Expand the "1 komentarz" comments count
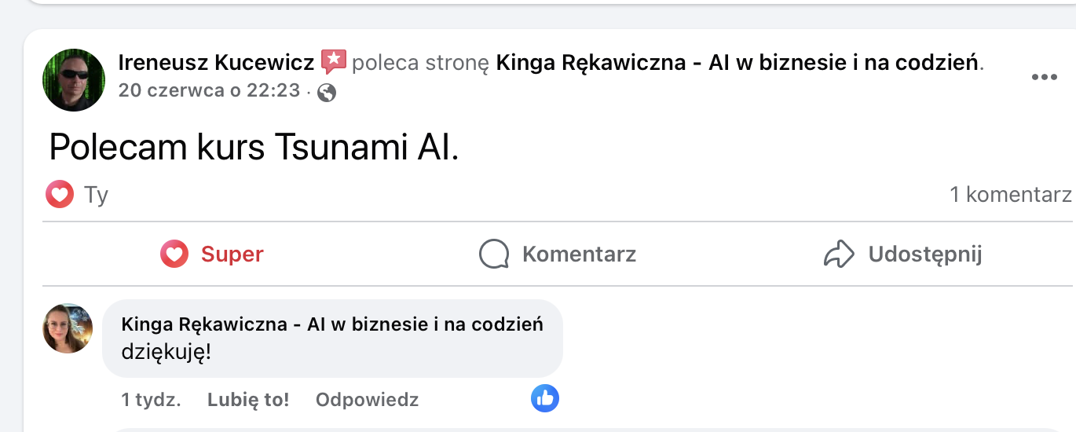1076x432 pixels. [1010, 195]
